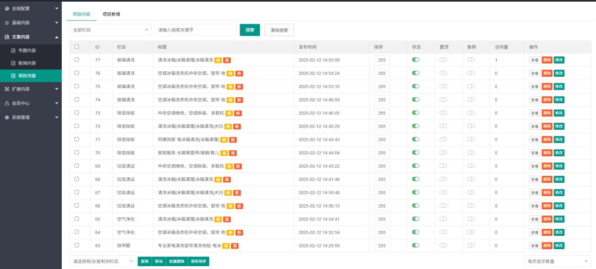Click the 保存排序 button
596x269 pixels.
[199, 261]
